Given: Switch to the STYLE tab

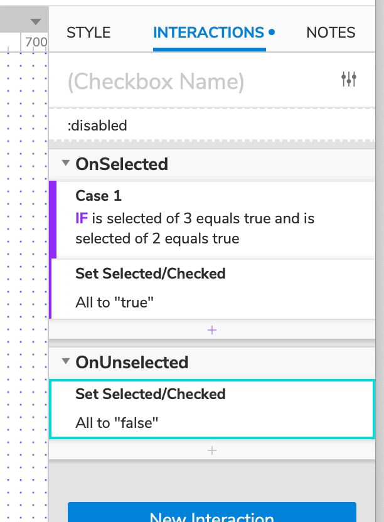Looking at the screenshot, I should pyautogui.click(x=88, y=33).
